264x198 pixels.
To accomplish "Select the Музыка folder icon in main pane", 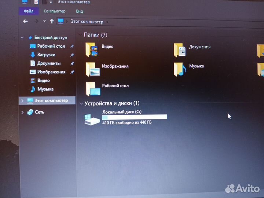I will (x=180, y=69).
